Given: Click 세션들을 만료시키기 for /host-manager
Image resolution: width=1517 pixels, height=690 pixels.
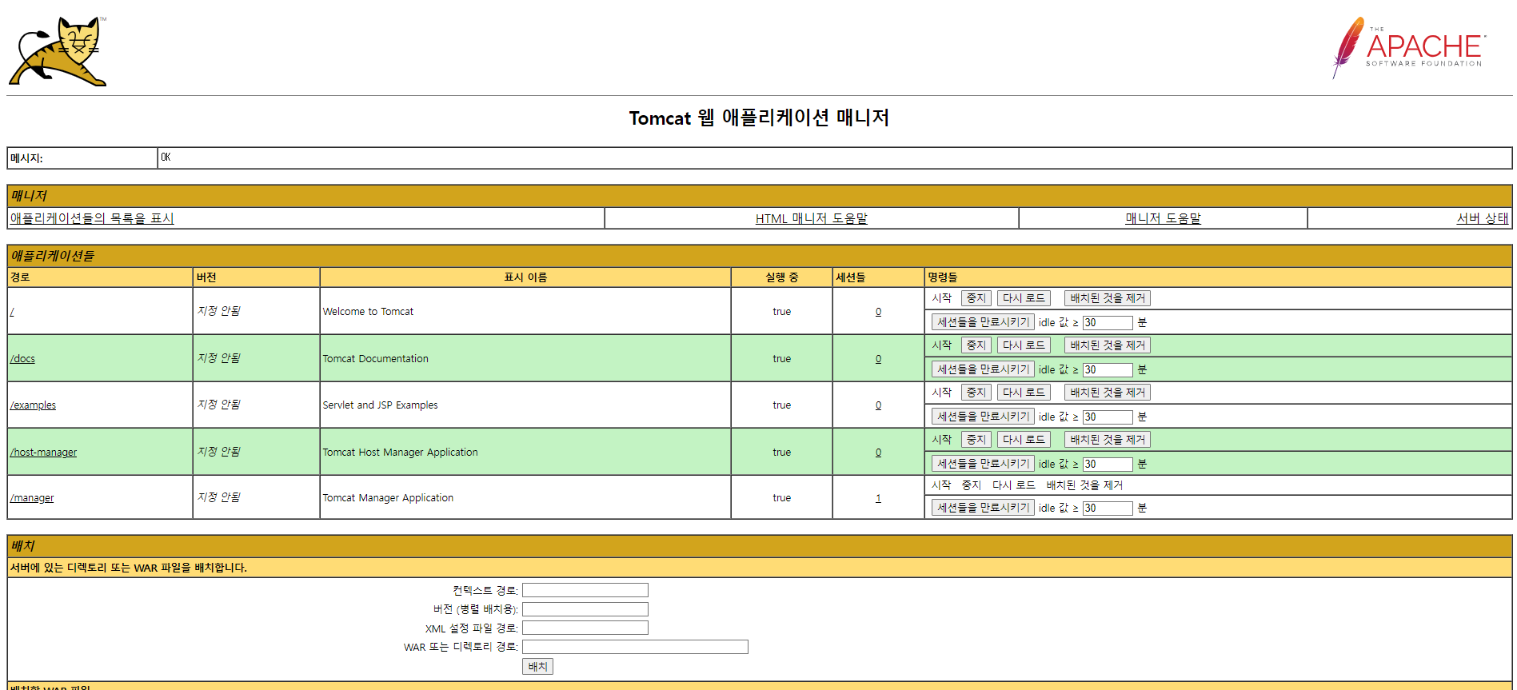Looking at the screenshot, I should [983, 464].
